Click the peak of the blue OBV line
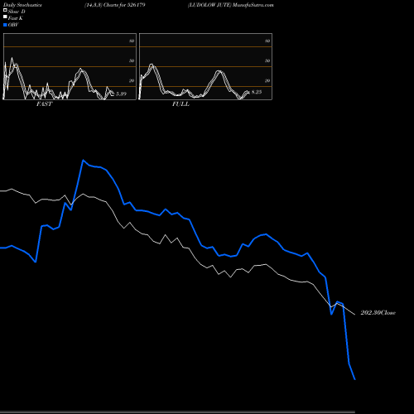Screen dimensions: 414x414 (x=83, y=160)
